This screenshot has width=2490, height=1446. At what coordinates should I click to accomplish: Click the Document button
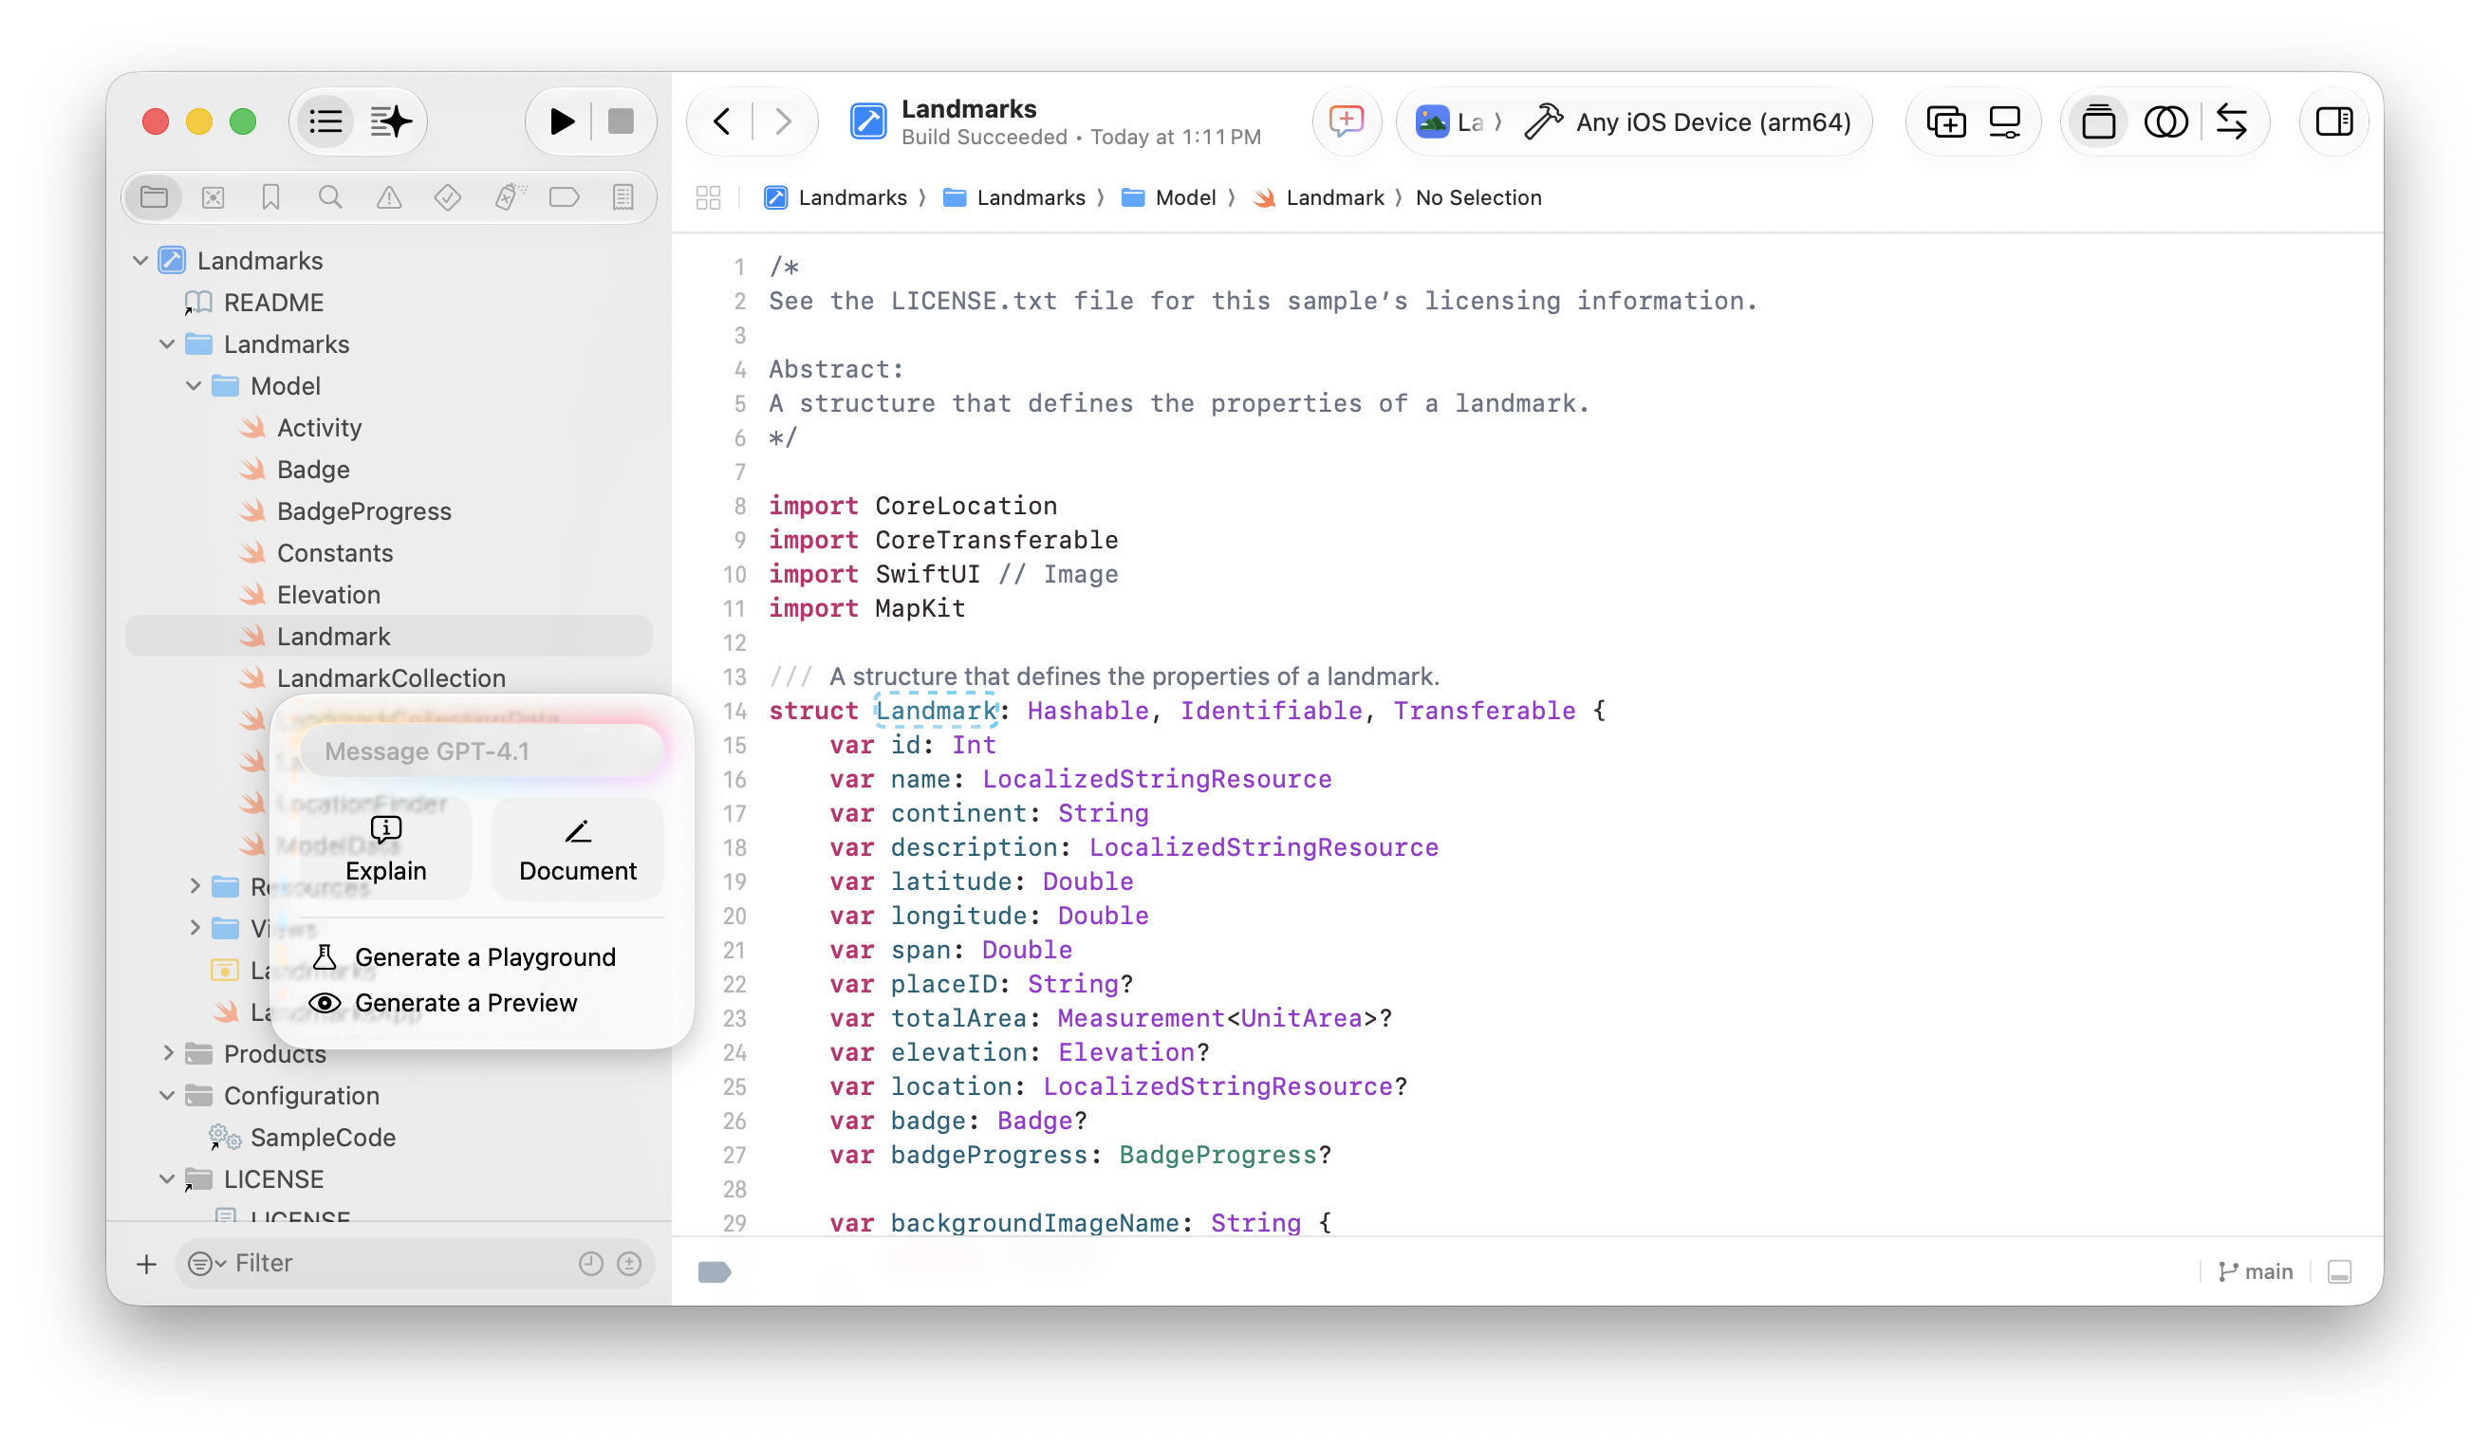(x=577, y=849)
